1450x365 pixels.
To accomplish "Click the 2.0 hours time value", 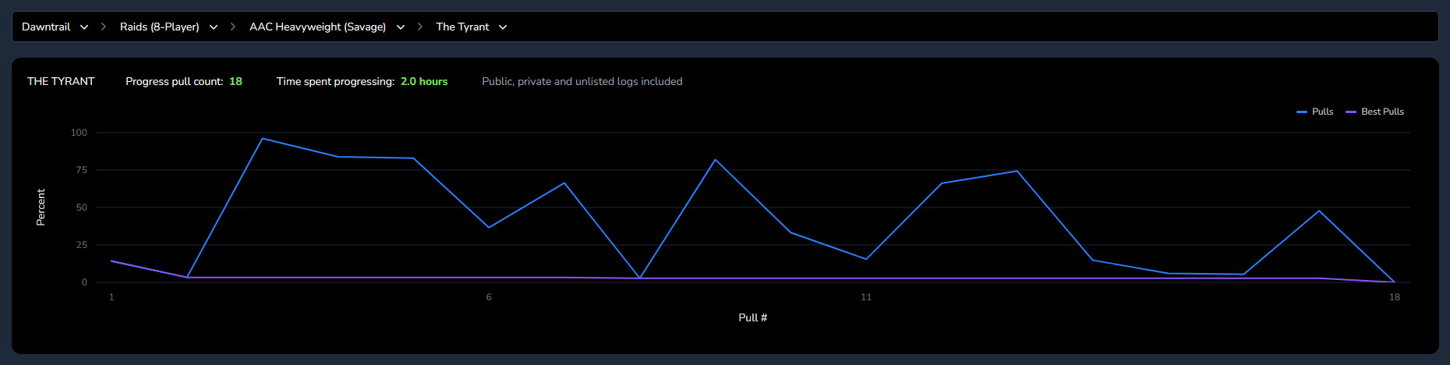I will pos(424,81).
